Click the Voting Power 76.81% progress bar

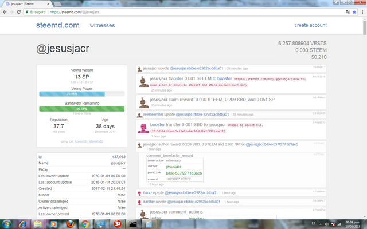tap(81, 94)
